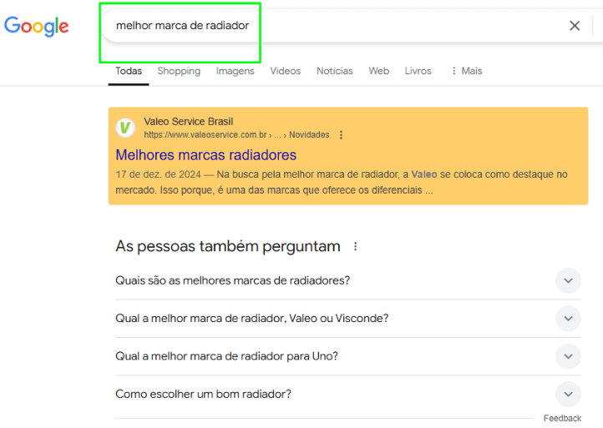Screen dimensions: 603x428
Task: Open the Mais menu with the three-dot icon
Action: [x=467, y=71]
